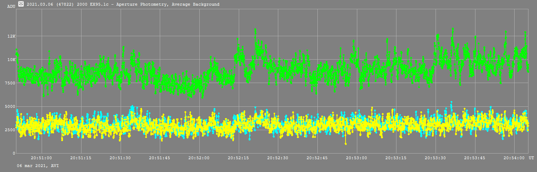This screenshot has height=172, width=537.
Task: Click the '20:51:30' time label
Action: click(120, 159)
